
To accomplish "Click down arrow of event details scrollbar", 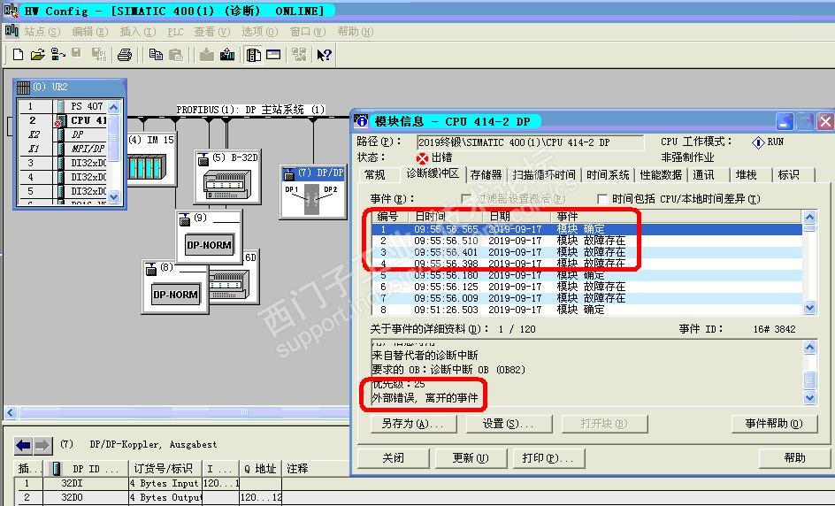I will pyautogui.click(x=809, y=398).
